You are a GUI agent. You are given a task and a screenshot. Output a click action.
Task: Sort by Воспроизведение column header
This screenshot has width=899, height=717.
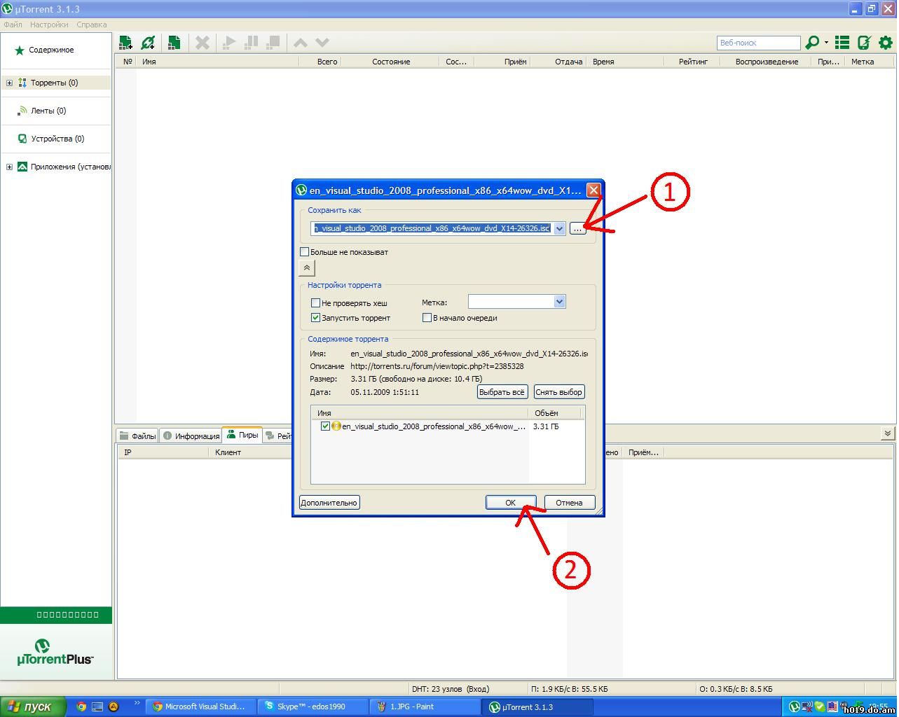point(767,62)
